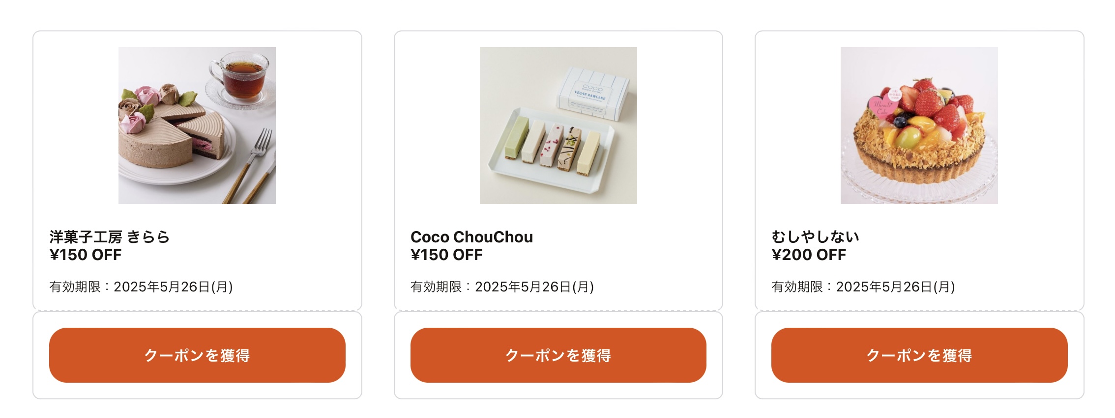Viewport: 1115px width, 418px height.
Task: Click the Coco ChouChou shop name
Action: [x=471, y=237]
